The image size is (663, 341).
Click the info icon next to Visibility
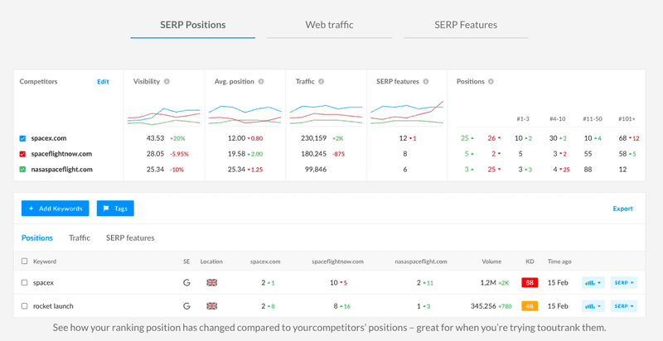click(167, 82)
